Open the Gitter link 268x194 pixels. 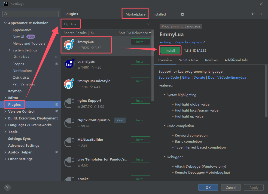point(186,78)
